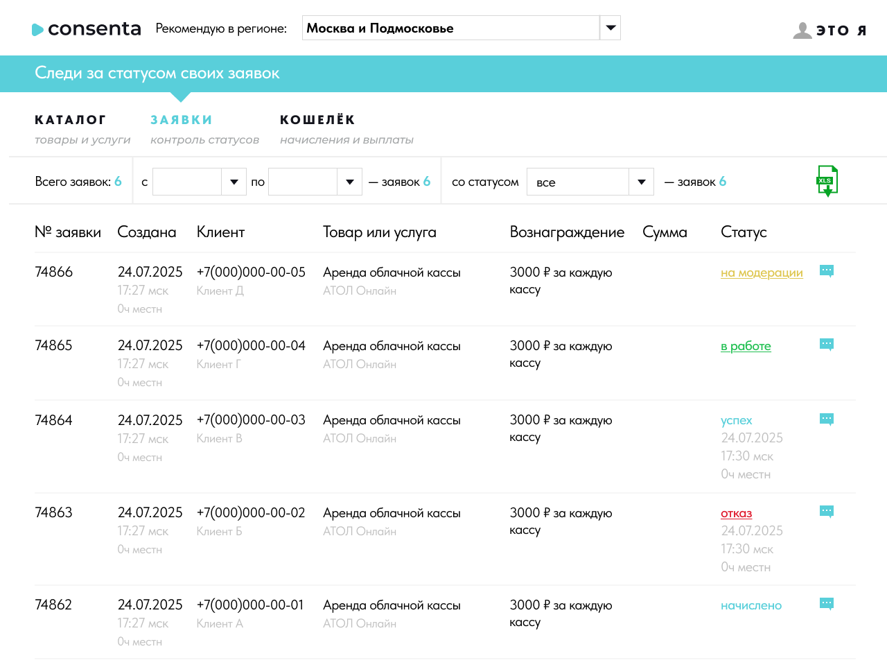Image resolution: width=887 pixels, height=667 pixels.
Task: Click the XLS export download icon
Action: pos(827,181)
